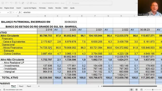The height and width of the screenshot is (91, 162).
Task: Click the Pesquisar search box
Action: [x=89, y=3]
